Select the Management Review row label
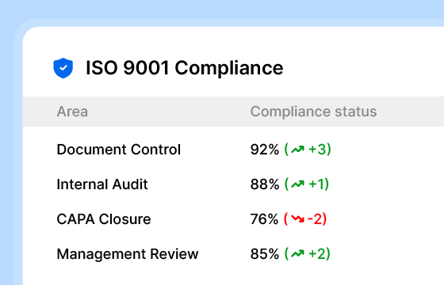 (128, 254)
